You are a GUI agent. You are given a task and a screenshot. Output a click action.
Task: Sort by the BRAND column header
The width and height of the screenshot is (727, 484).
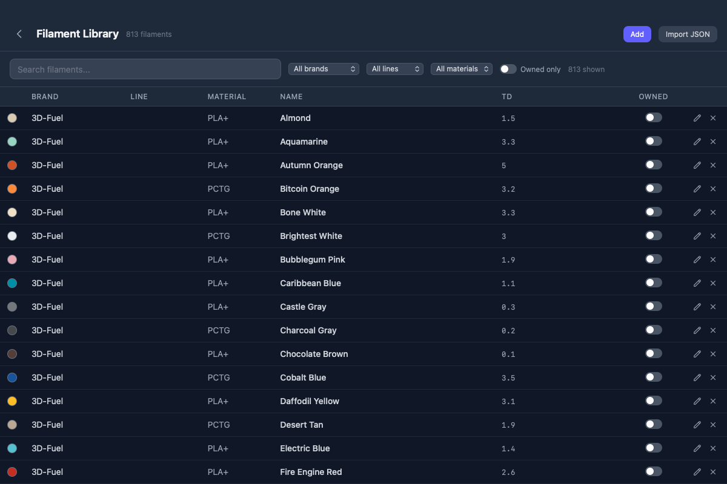45,97
